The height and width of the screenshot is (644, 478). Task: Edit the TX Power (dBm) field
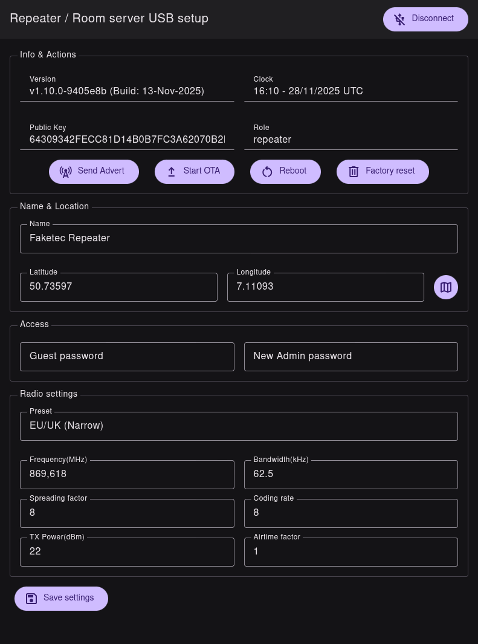pos(127,551)
